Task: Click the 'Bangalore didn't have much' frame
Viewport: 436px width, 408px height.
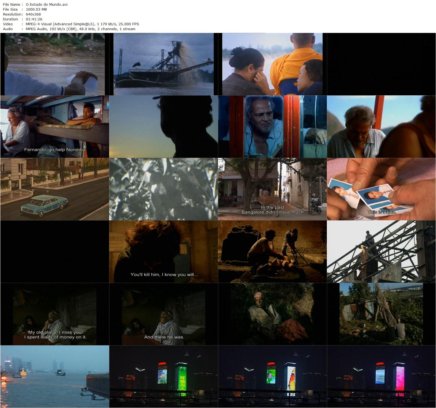Action: point(272,189)
